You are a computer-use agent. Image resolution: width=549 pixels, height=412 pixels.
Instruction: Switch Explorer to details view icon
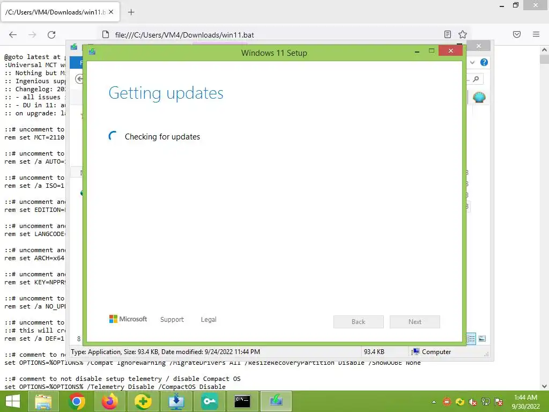pos(471,339)
